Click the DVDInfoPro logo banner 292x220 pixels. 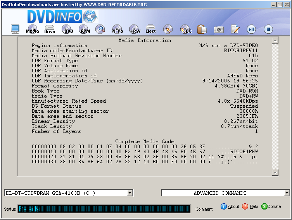(63, 16)
